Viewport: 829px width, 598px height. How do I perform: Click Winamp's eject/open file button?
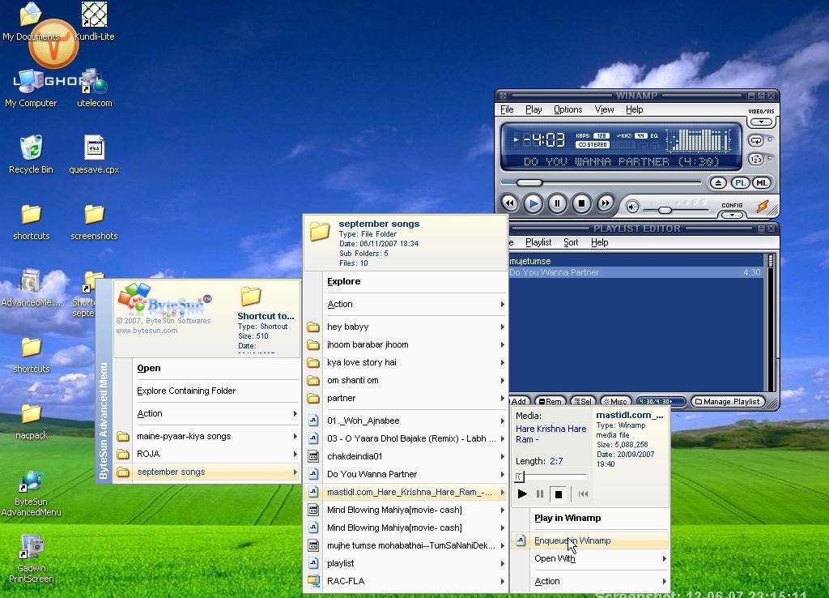[x=718, y=183]
